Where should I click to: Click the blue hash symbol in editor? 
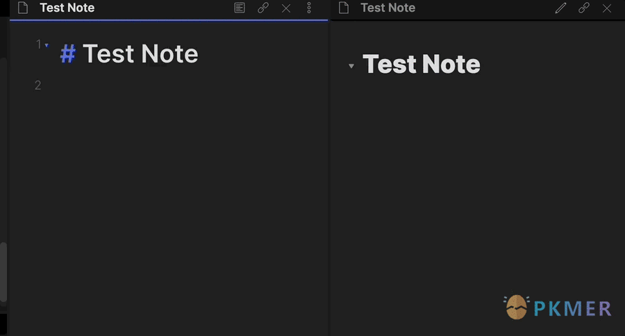pyautogui.click(x=68, y=54)
